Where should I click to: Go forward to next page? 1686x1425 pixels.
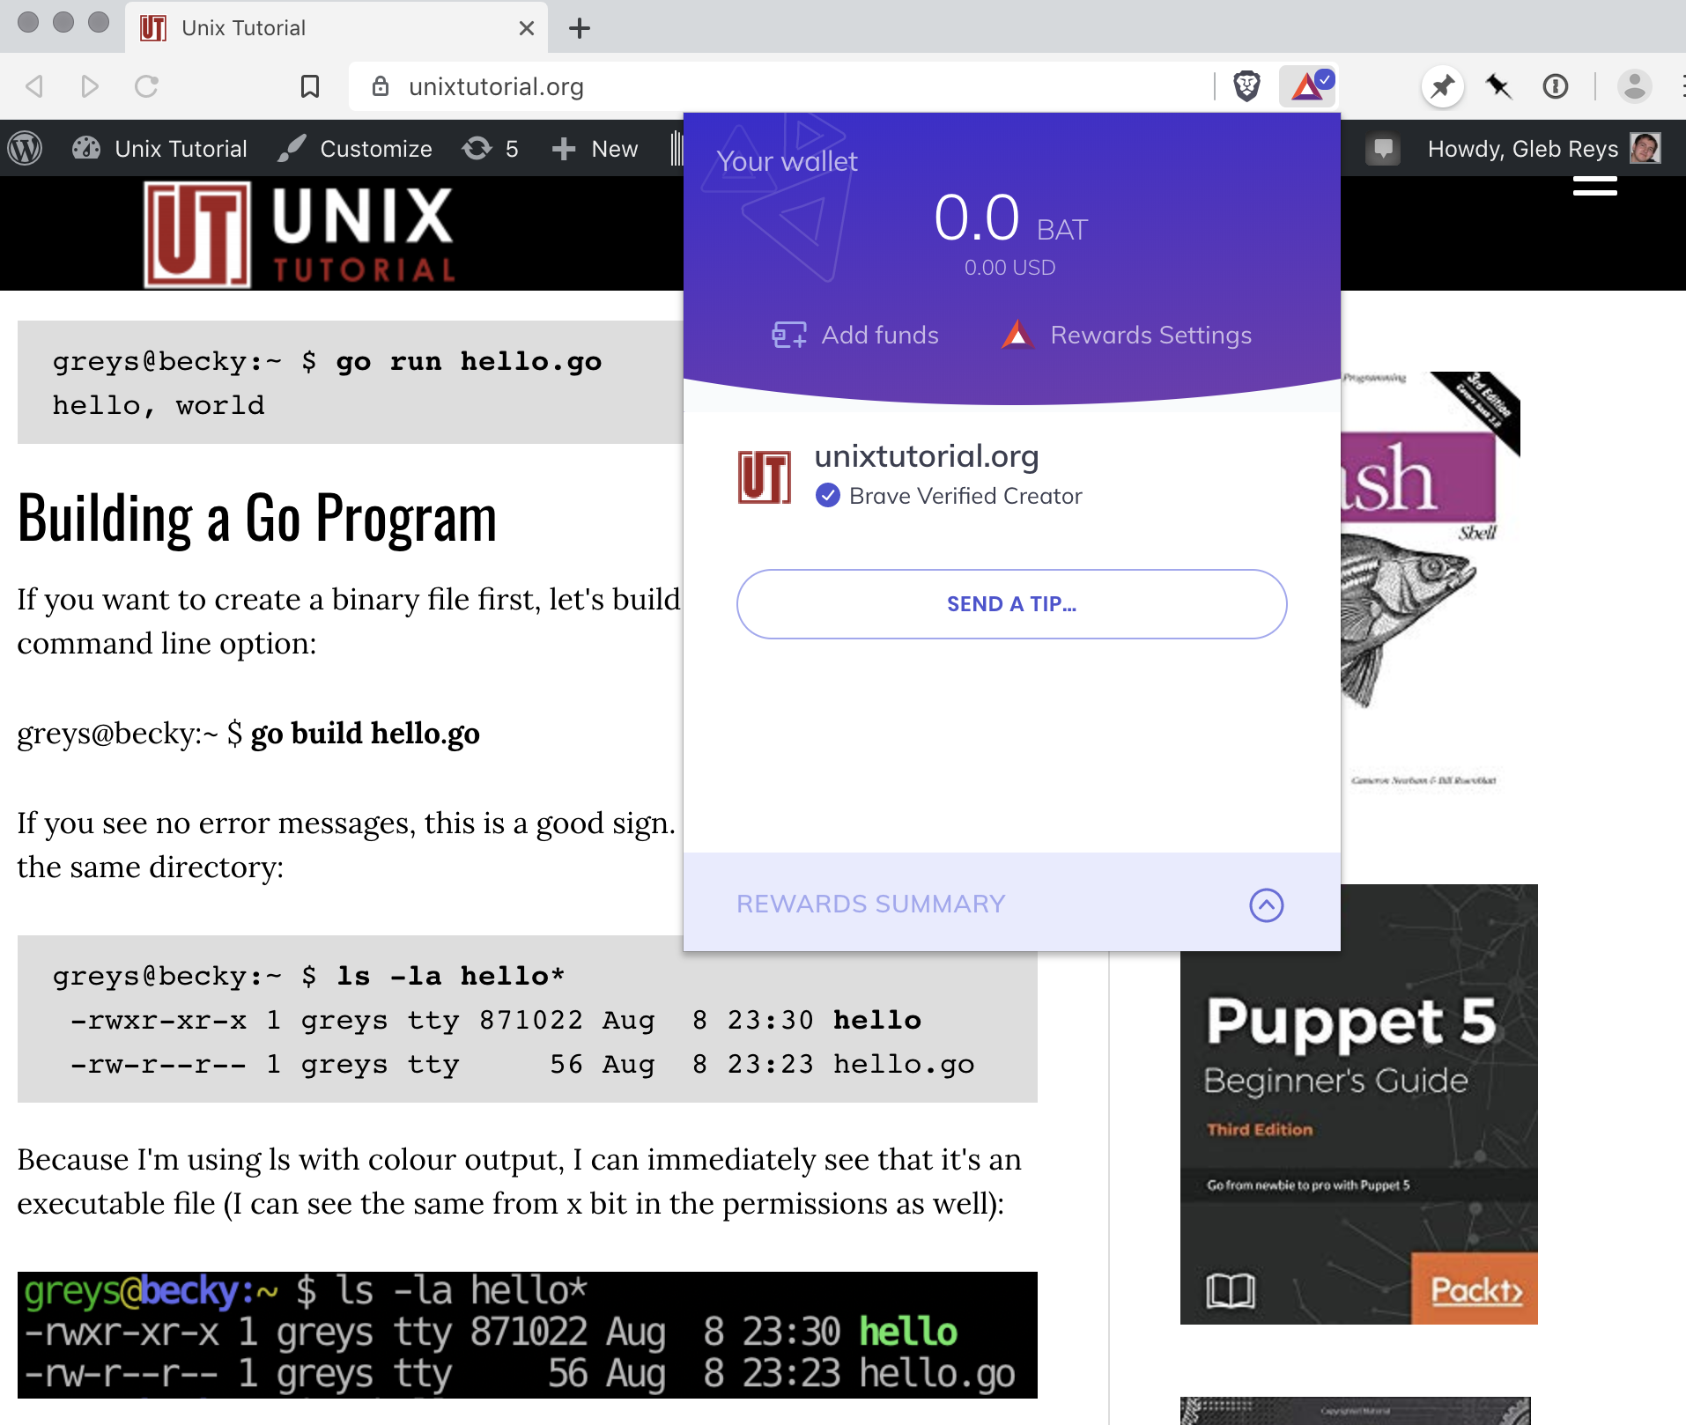(x=90, y=86)
